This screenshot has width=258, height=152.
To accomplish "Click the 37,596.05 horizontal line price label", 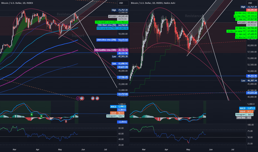I will pos(123,77).
